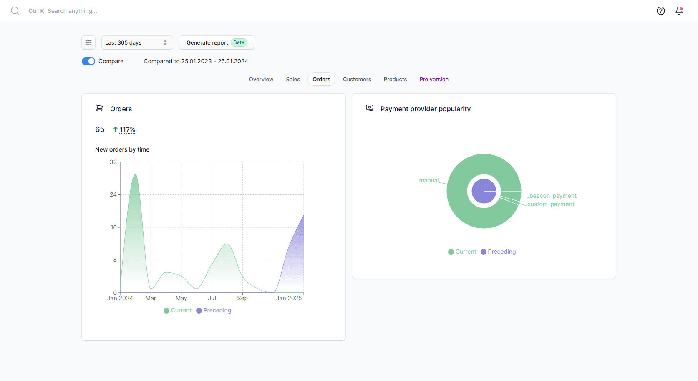Viewport: 698px width, 381px height.
Task: Switch to the Sales tab
Action: (293, 79)
